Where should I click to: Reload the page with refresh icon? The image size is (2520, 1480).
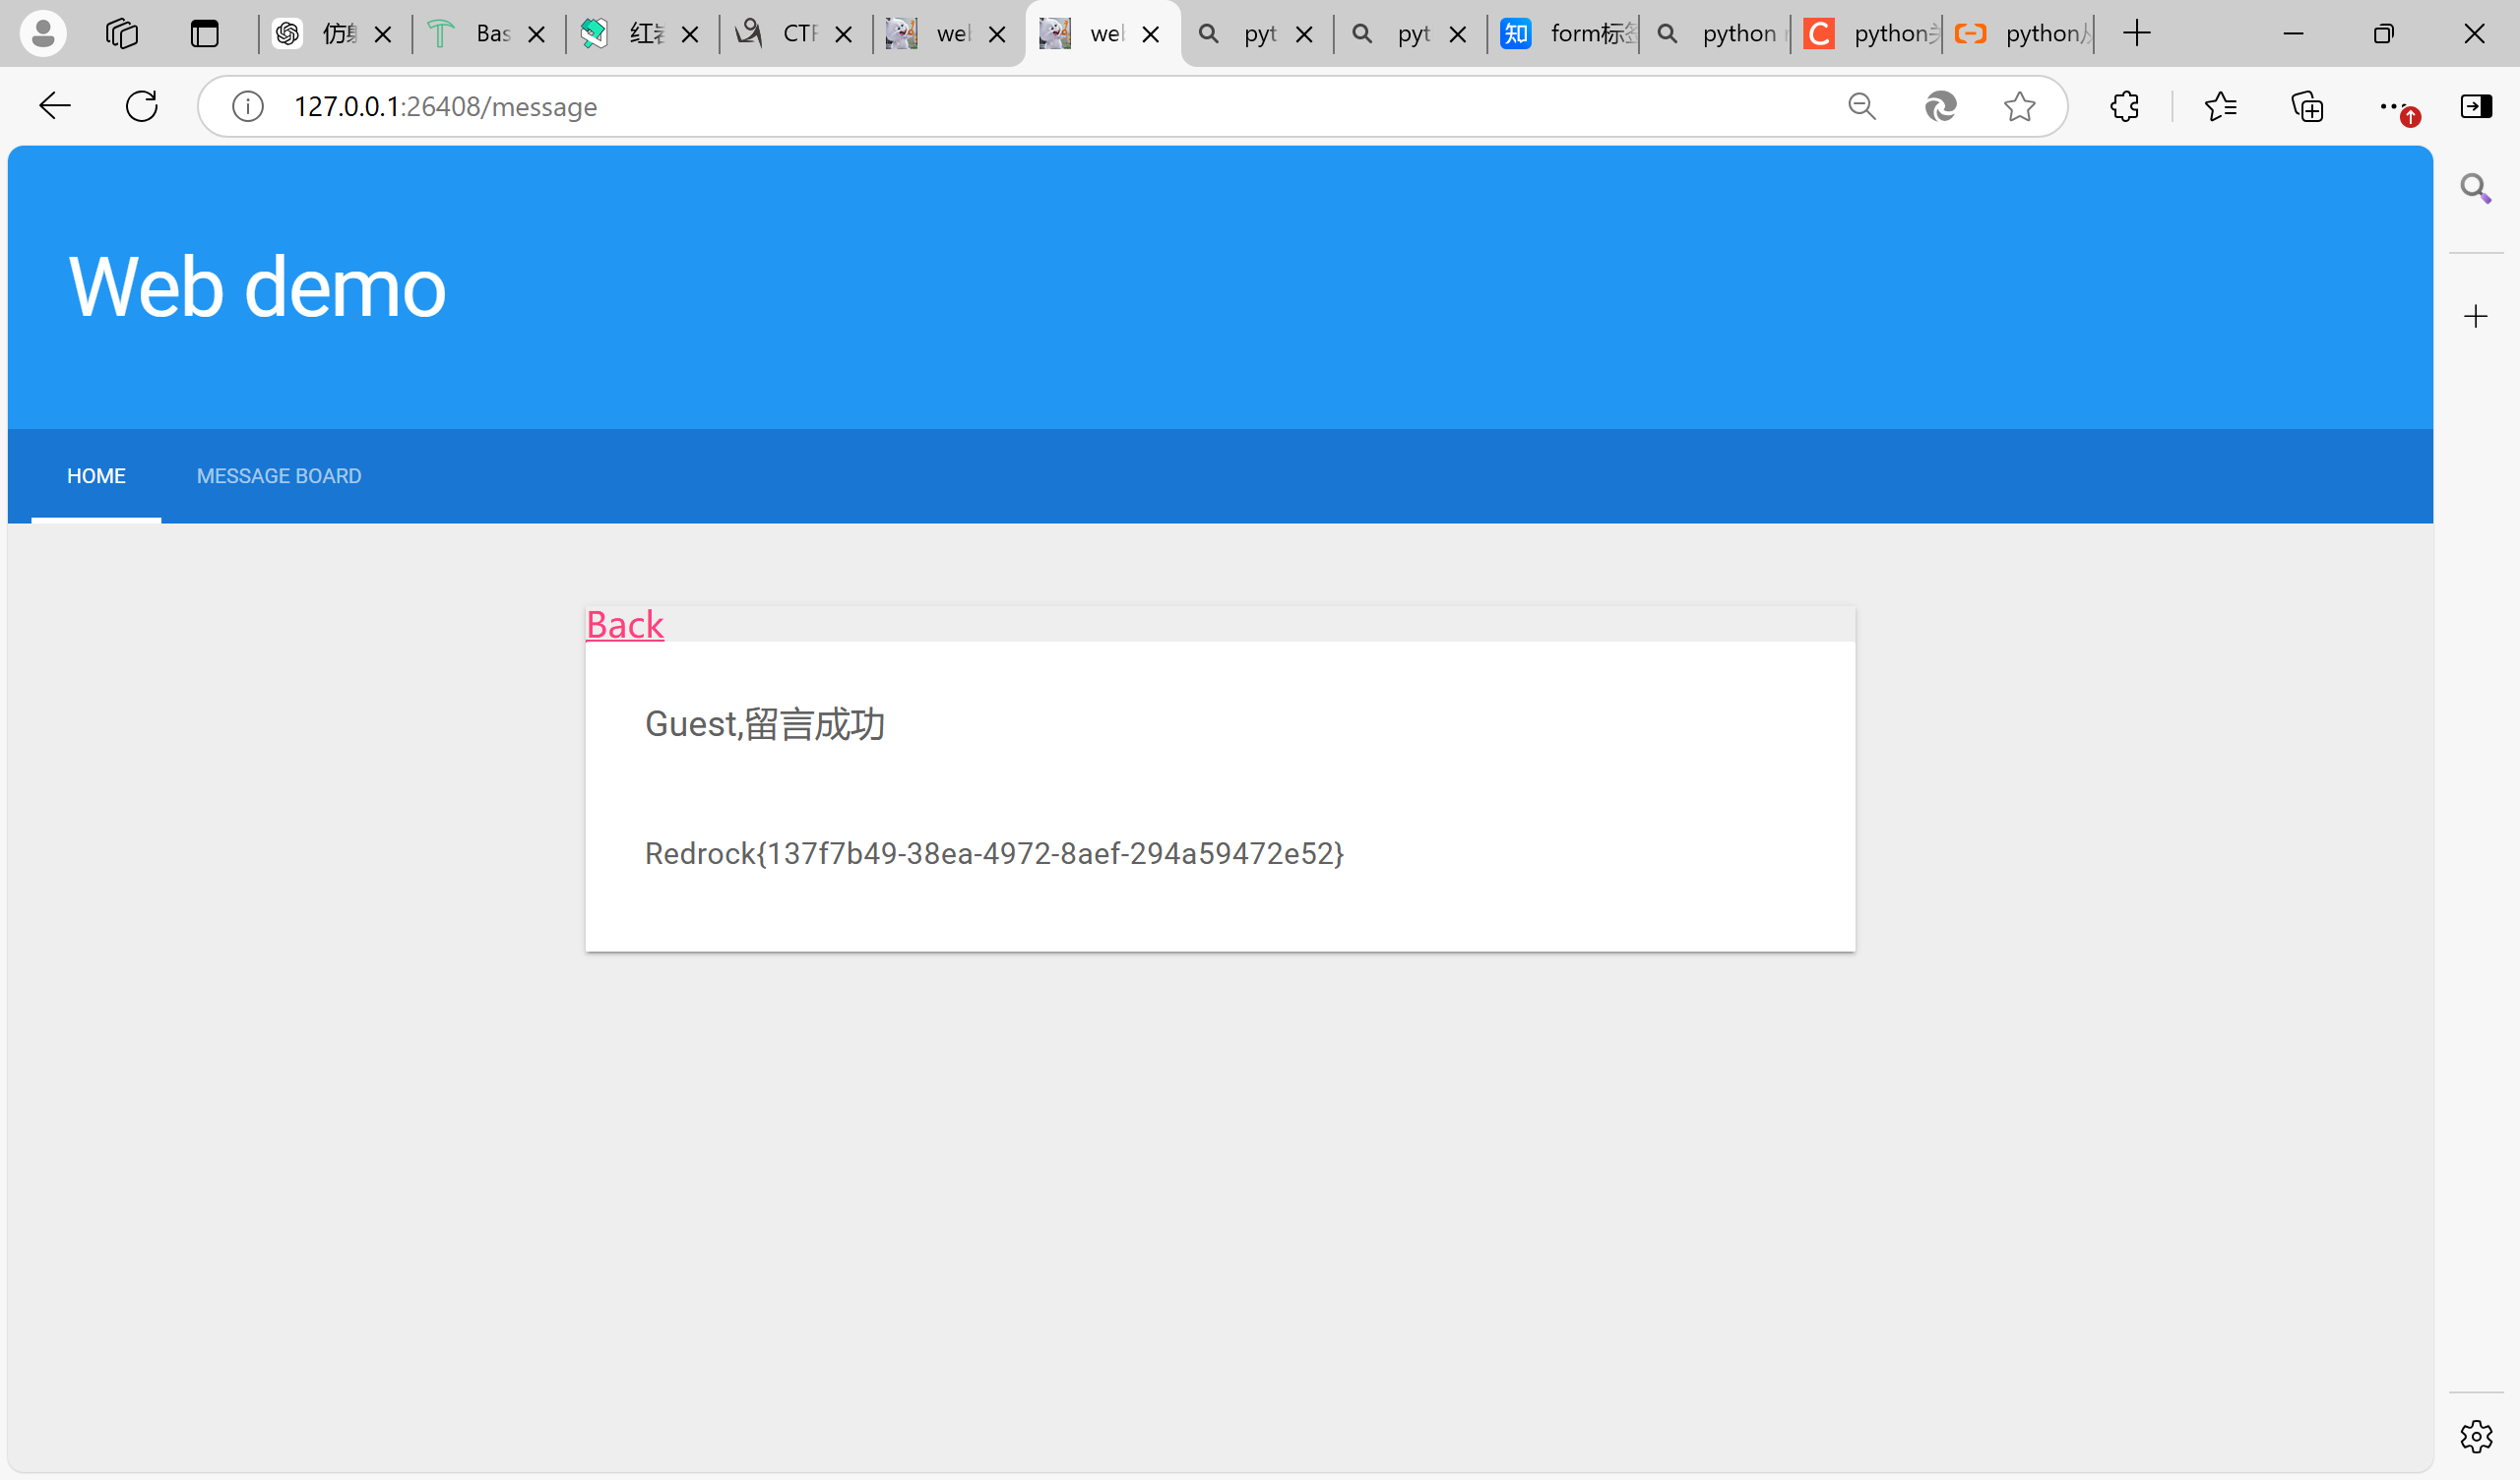(x=142, y=106)
